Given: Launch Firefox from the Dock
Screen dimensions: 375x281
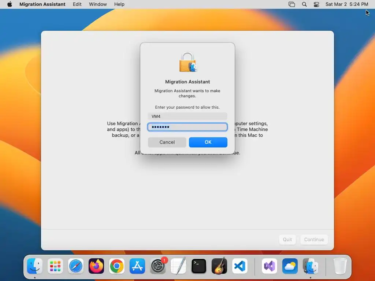Looking at the screenshot, I should tap(96, 266).
